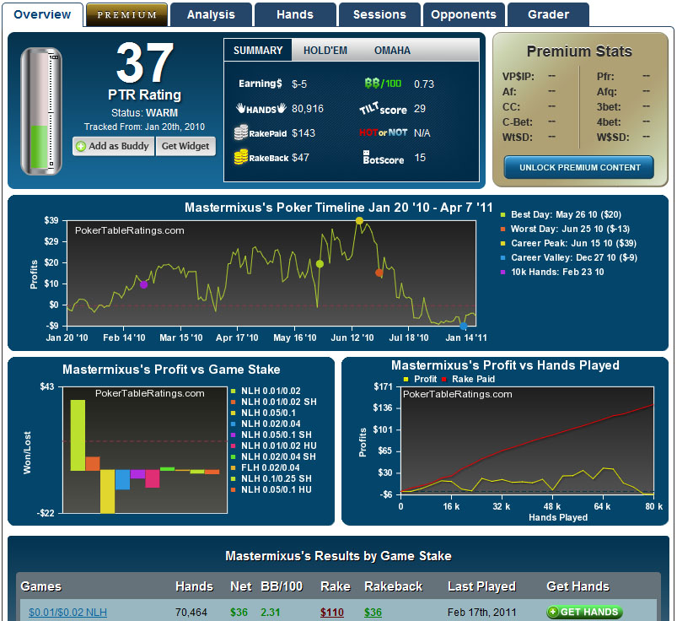Screen dimensions: 677x621
Task: Select the Hold'em stats tab
Action: (x=325, y=50)
